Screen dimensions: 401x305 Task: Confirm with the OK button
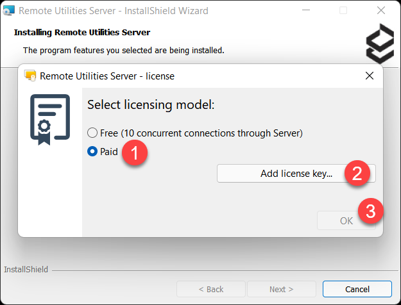(x=346, y=220)
